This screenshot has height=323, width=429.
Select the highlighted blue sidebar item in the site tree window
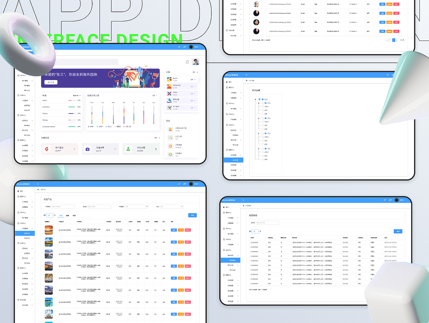233,160
